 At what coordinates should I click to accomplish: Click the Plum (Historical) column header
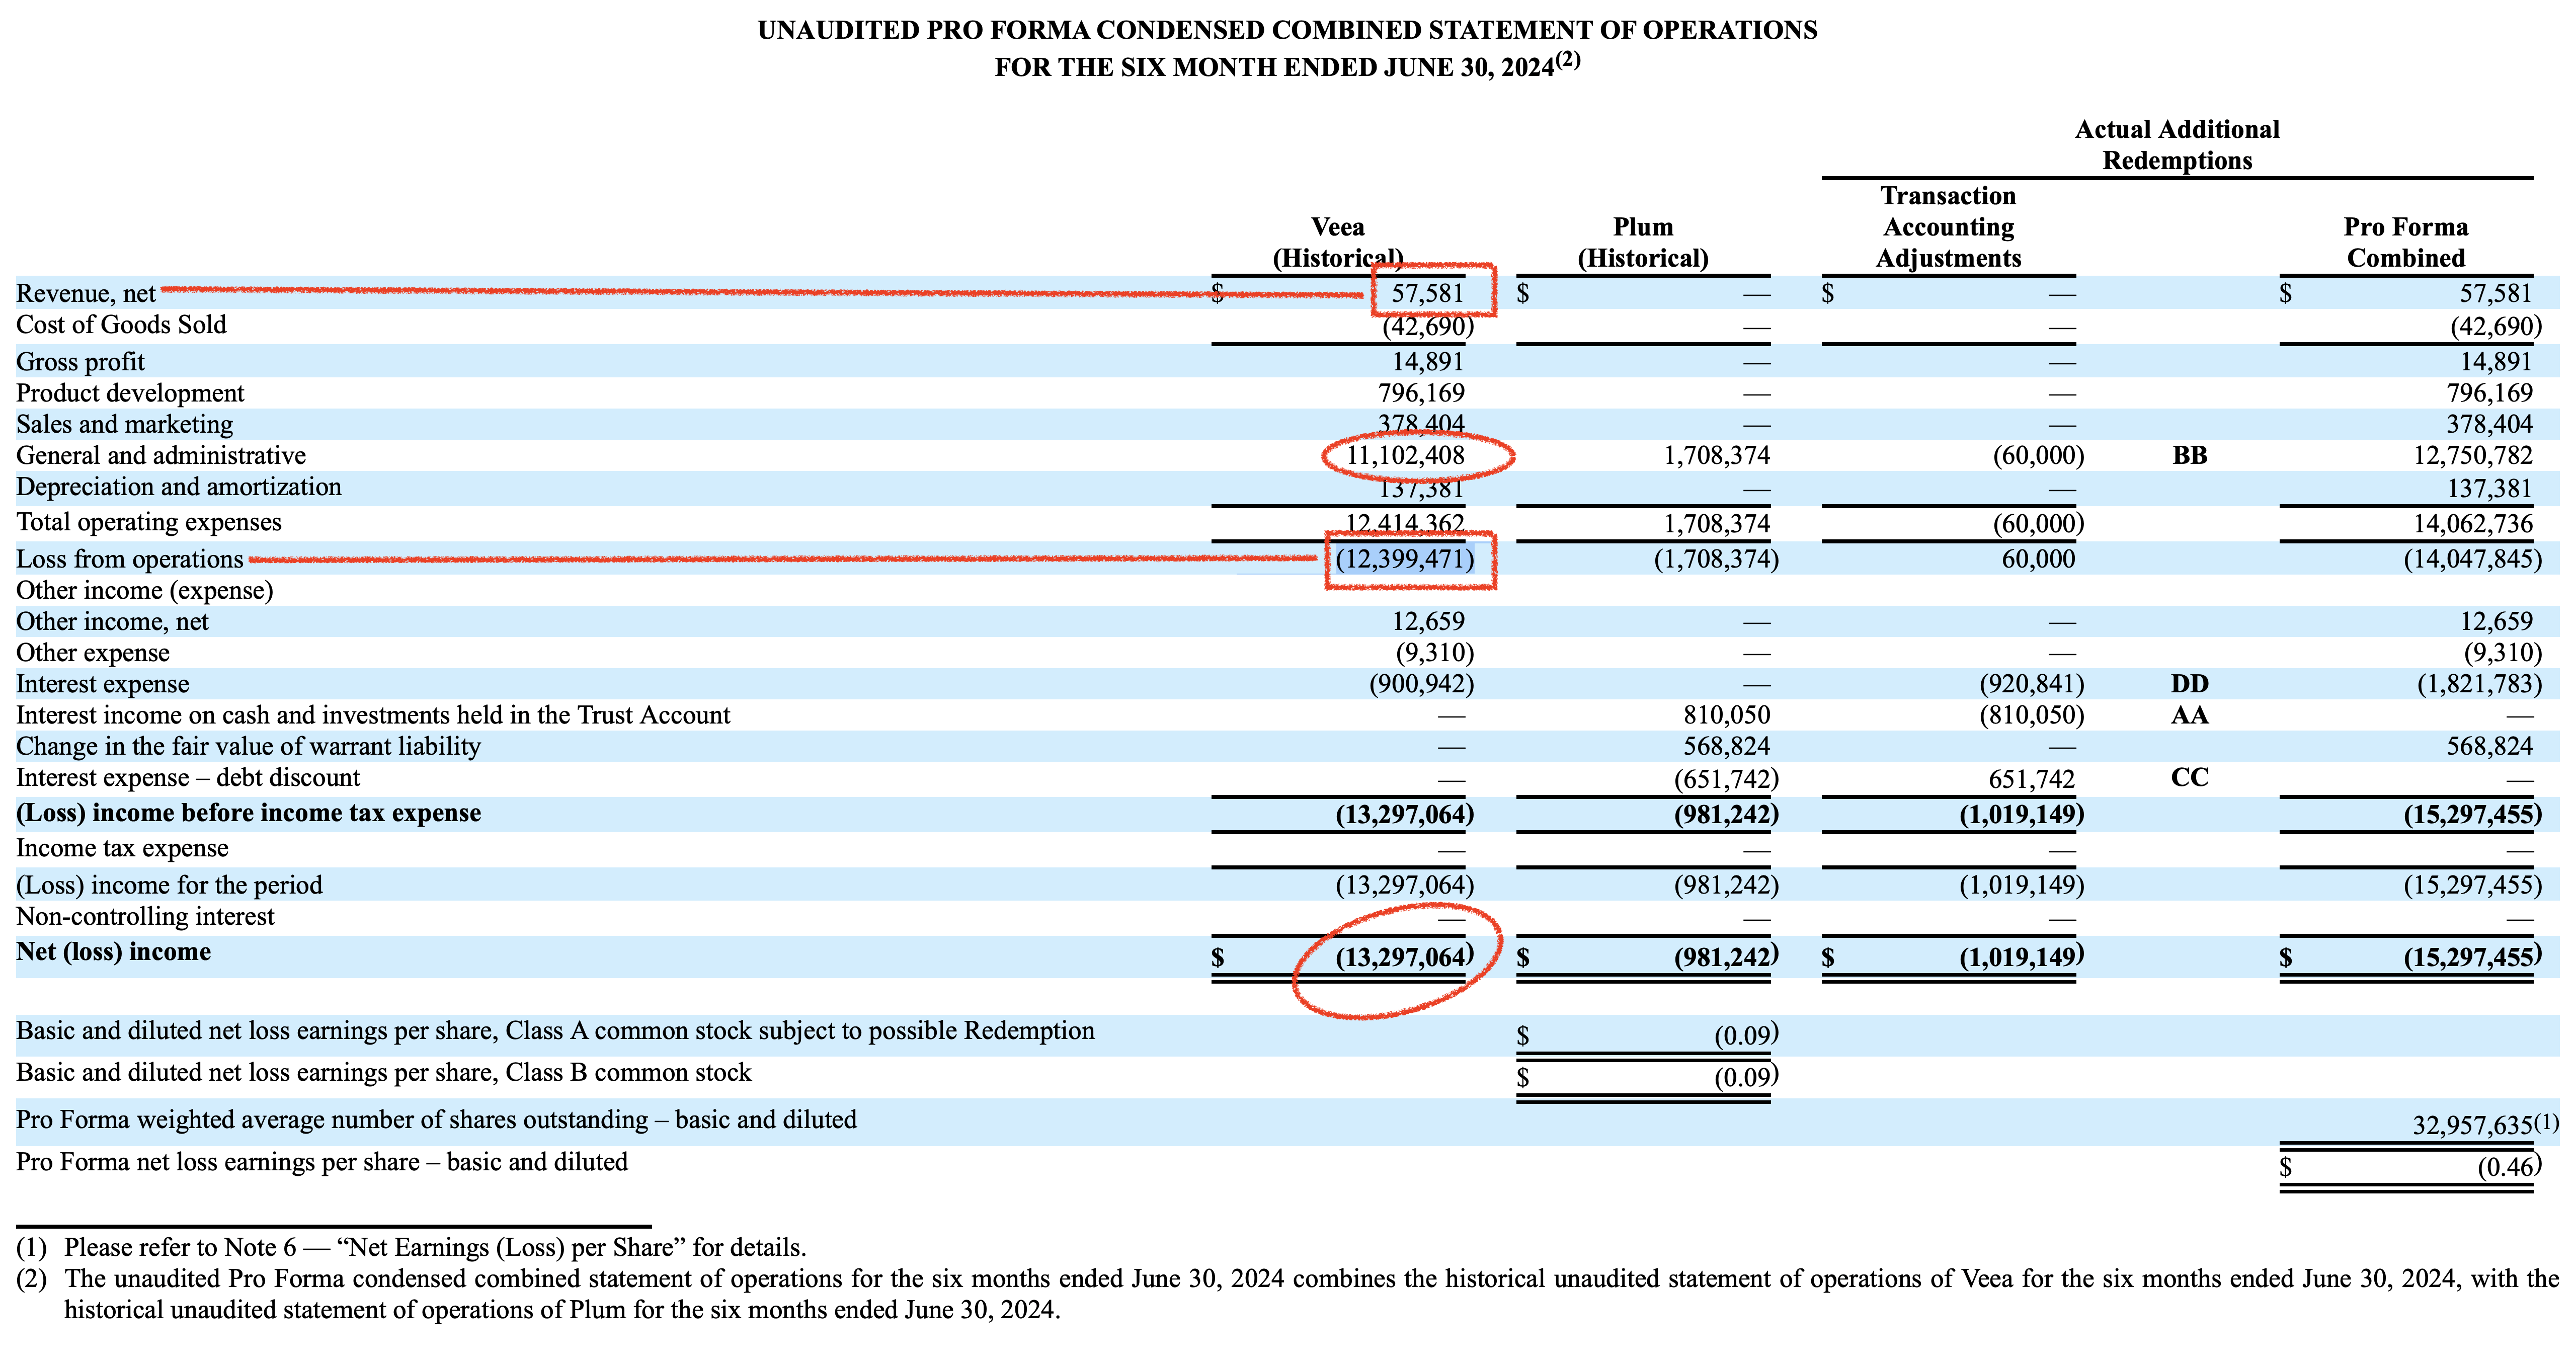[x=1643, y=242]
